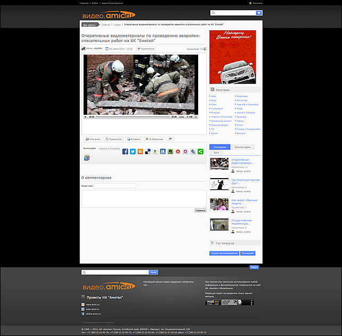Click the green share icon
Image resolution: width=342 pixels, height=336 pixels.
click(200, 152)
